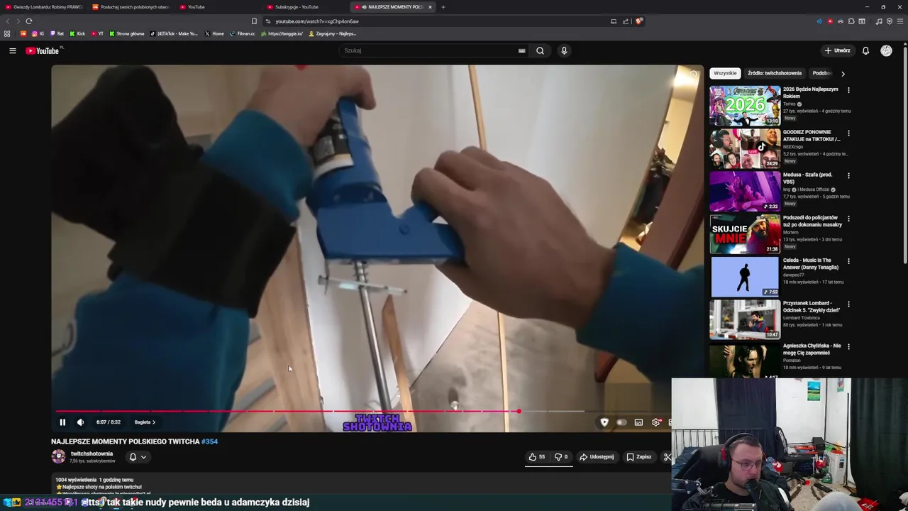
Task: Open music note playlist icon in toolbar
Action: click(x=879, y=21)
